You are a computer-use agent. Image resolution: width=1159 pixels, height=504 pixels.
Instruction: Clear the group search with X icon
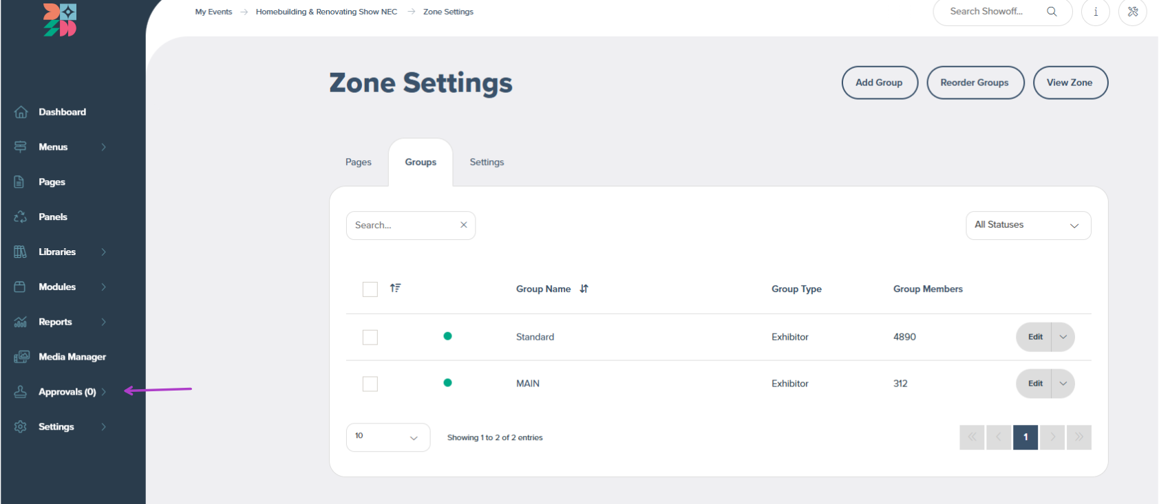tap(464, 225)
